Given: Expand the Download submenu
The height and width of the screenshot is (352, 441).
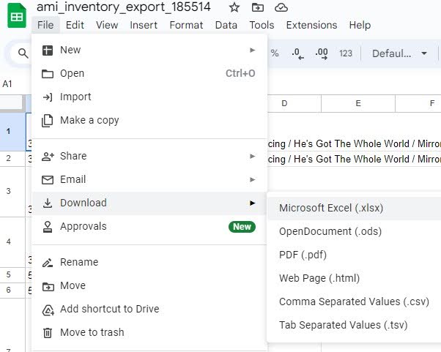Looking at the screenshot, I should click(x=149, y=203).
